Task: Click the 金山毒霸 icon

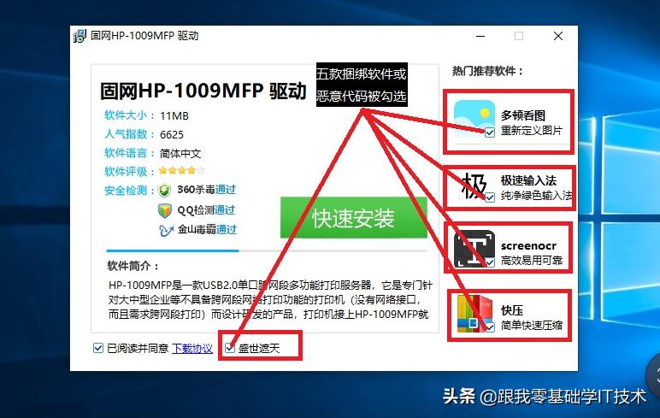Action: coord(166,230)
